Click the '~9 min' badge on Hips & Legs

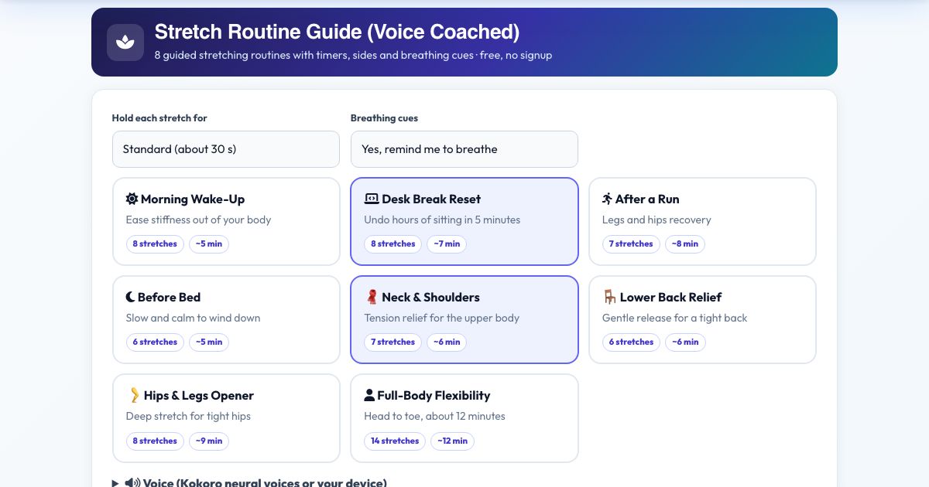(209, 441)
